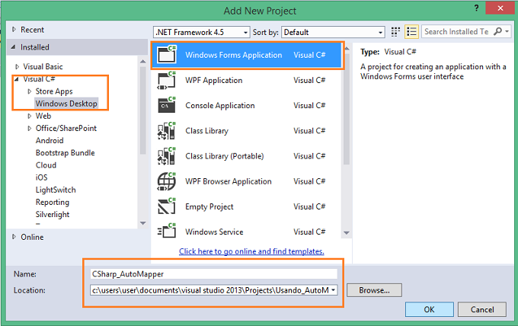Click the search magnifier icon

[x=497, y=31]
